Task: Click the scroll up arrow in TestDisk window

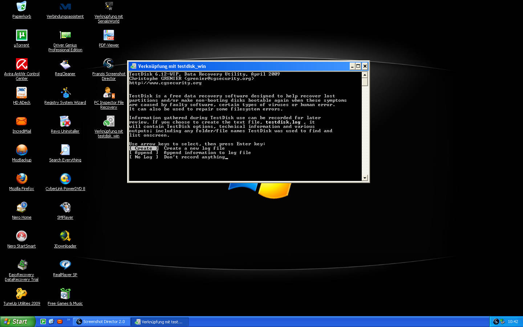Action: tap(365, 74)
